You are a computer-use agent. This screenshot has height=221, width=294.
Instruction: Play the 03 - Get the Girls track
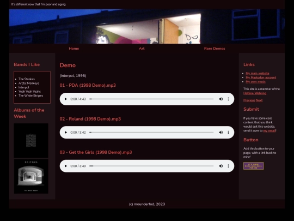66,166
